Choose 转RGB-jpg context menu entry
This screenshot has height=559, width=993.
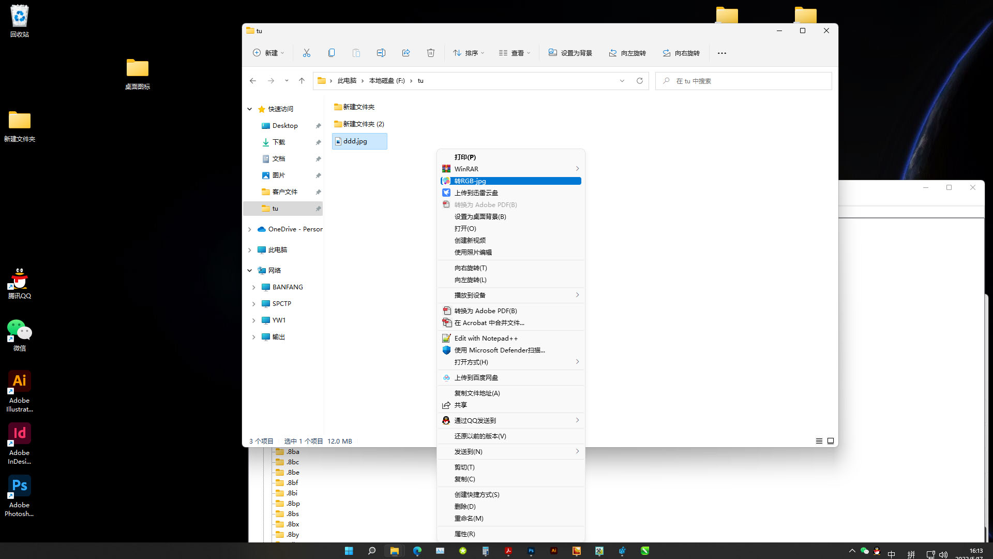pyautogui.click(x=511, y=181)
